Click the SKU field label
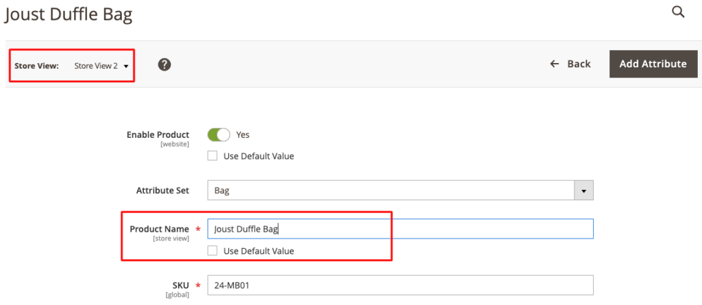Image resolution: width=702 pixels, height=305 pixels. point(180,285)
